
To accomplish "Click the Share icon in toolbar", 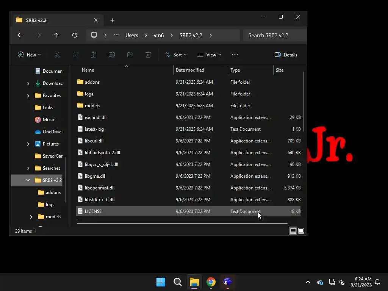I will point(130,55).
